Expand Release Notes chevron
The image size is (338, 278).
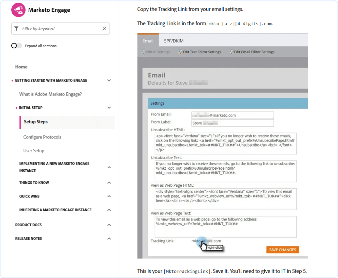pyautogui.click(x=109, y=239)
